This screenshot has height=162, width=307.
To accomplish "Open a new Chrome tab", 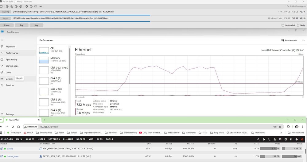I will pos(45,120).
